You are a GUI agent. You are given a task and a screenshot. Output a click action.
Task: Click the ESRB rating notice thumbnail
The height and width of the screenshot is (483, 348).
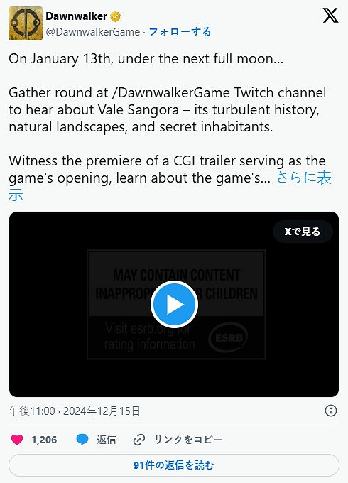pyautogui.click(x=176, y=304)
